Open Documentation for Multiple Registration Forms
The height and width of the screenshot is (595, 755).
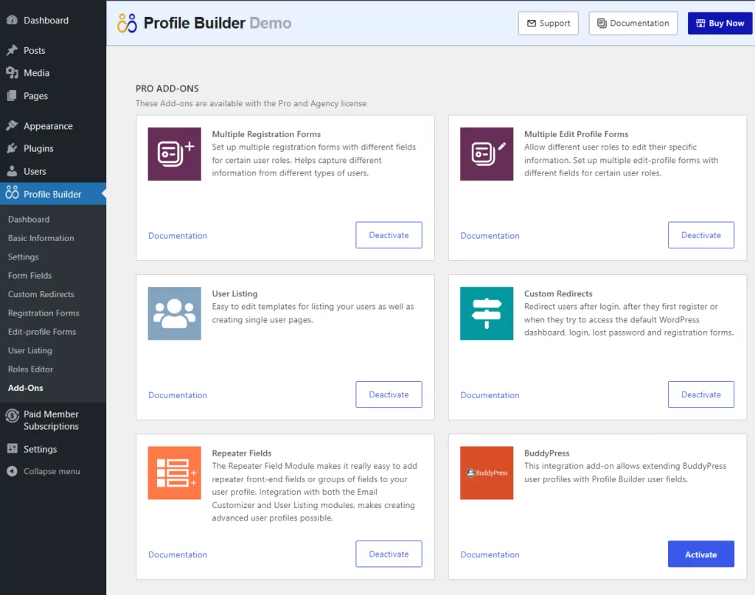(178, 235)
